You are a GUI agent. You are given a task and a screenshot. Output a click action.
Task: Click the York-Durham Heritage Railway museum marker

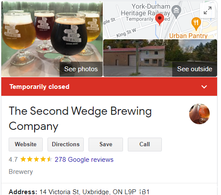pos(176,12)
